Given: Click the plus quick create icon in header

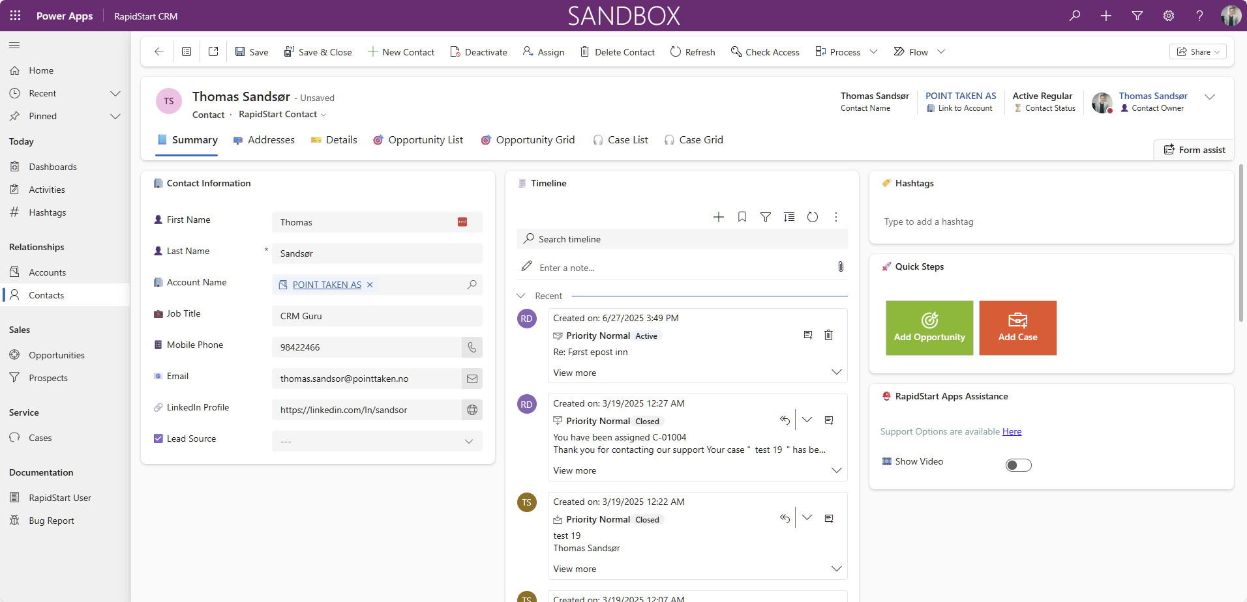Looking at the screenshot, I should (1106, 16).
